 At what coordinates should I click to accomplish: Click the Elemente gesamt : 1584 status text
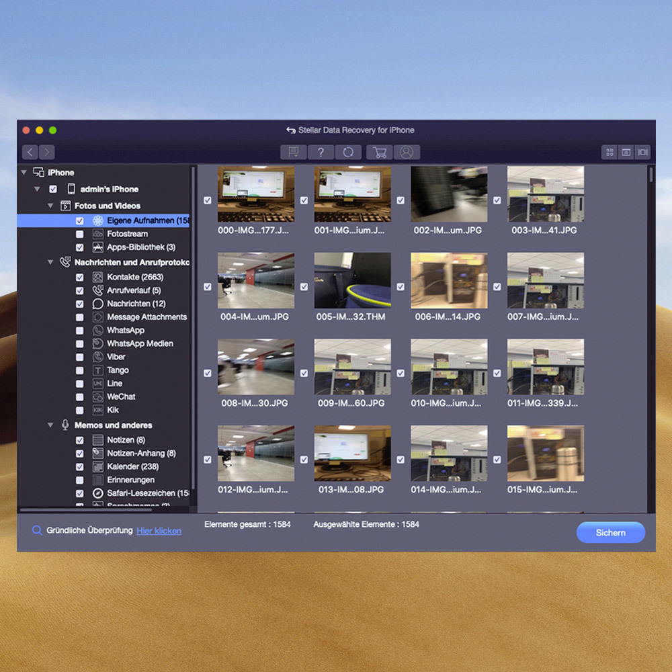click(x=247, y=525)
